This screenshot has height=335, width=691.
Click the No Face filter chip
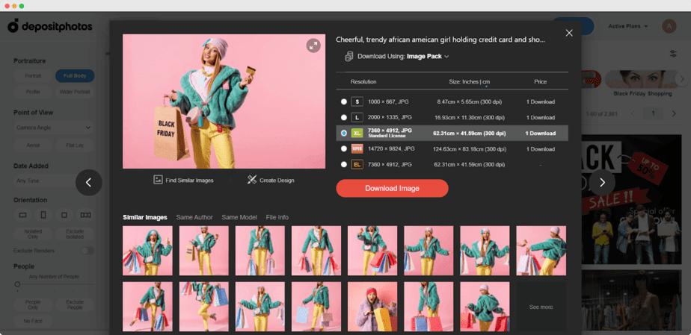coord(33,321)
